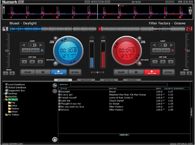Trigger hot cue 3 on deck 1

coord(40,62)
